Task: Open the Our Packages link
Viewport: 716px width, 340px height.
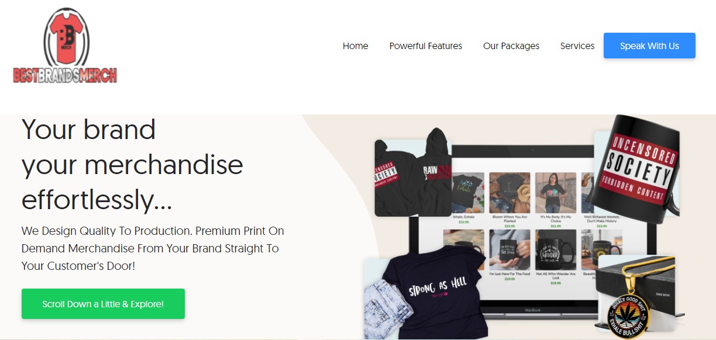Action: pyautogui.click(x=511, y=46)
